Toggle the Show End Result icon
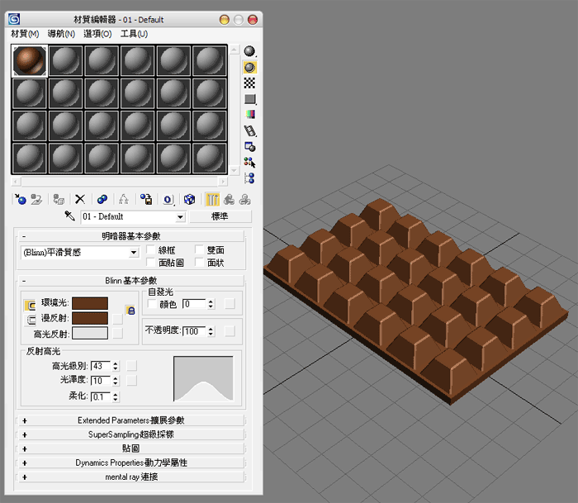The width and height of the screenshot is (578, 503). pyautogui.click(x=212, y=200)
